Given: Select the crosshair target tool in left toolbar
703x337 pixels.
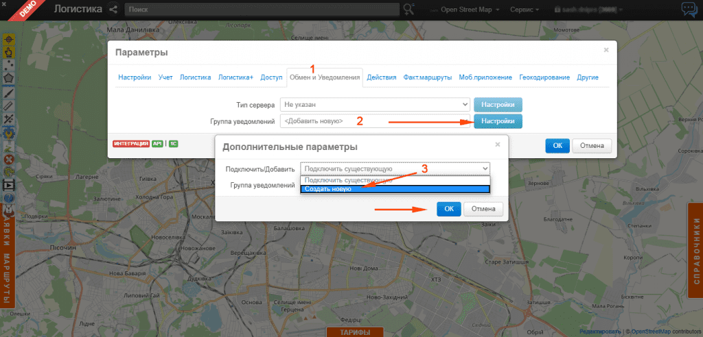Looking at the screenshot, I should point(8,40).
